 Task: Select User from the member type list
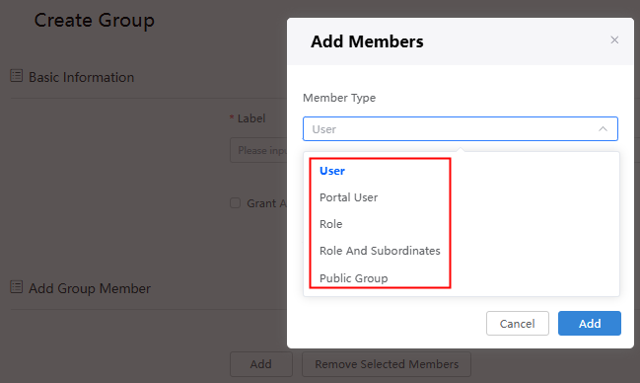[332, 171]
